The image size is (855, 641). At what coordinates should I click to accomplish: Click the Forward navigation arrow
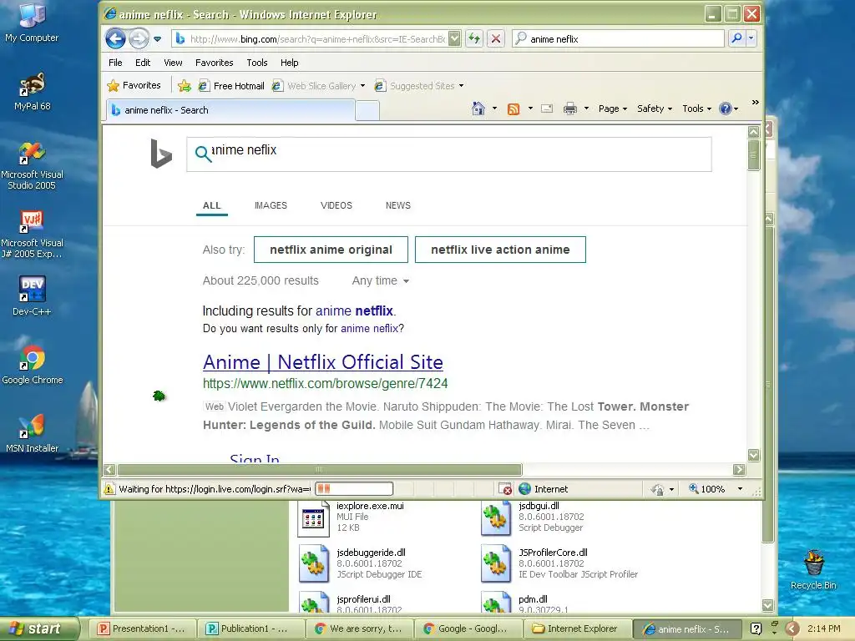tap(139, 38)
